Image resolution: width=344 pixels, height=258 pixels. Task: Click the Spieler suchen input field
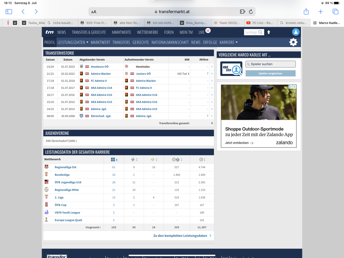pyautogui.click(x=270, y=64)
